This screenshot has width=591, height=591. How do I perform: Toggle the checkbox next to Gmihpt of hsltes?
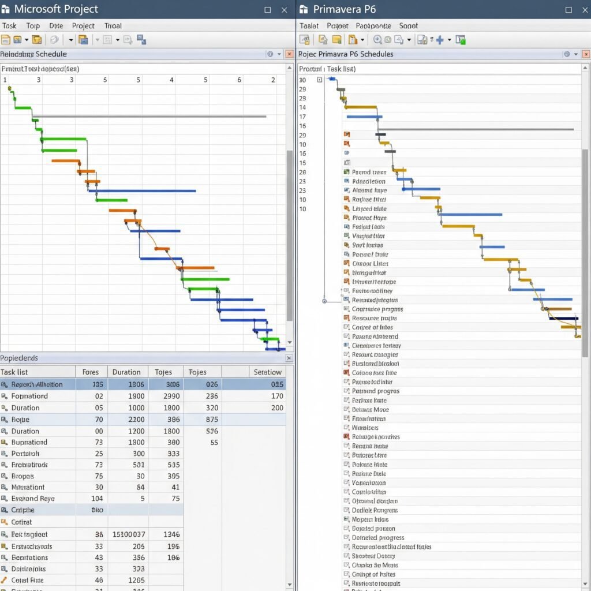[x=347, y=574]
